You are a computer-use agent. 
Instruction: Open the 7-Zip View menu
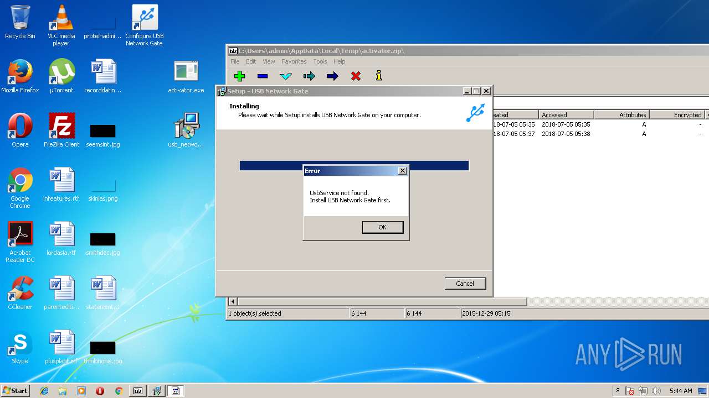tap(269, 61)
